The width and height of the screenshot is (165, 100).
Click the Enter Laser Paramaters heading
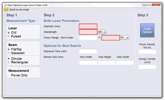tap(62, 21)
